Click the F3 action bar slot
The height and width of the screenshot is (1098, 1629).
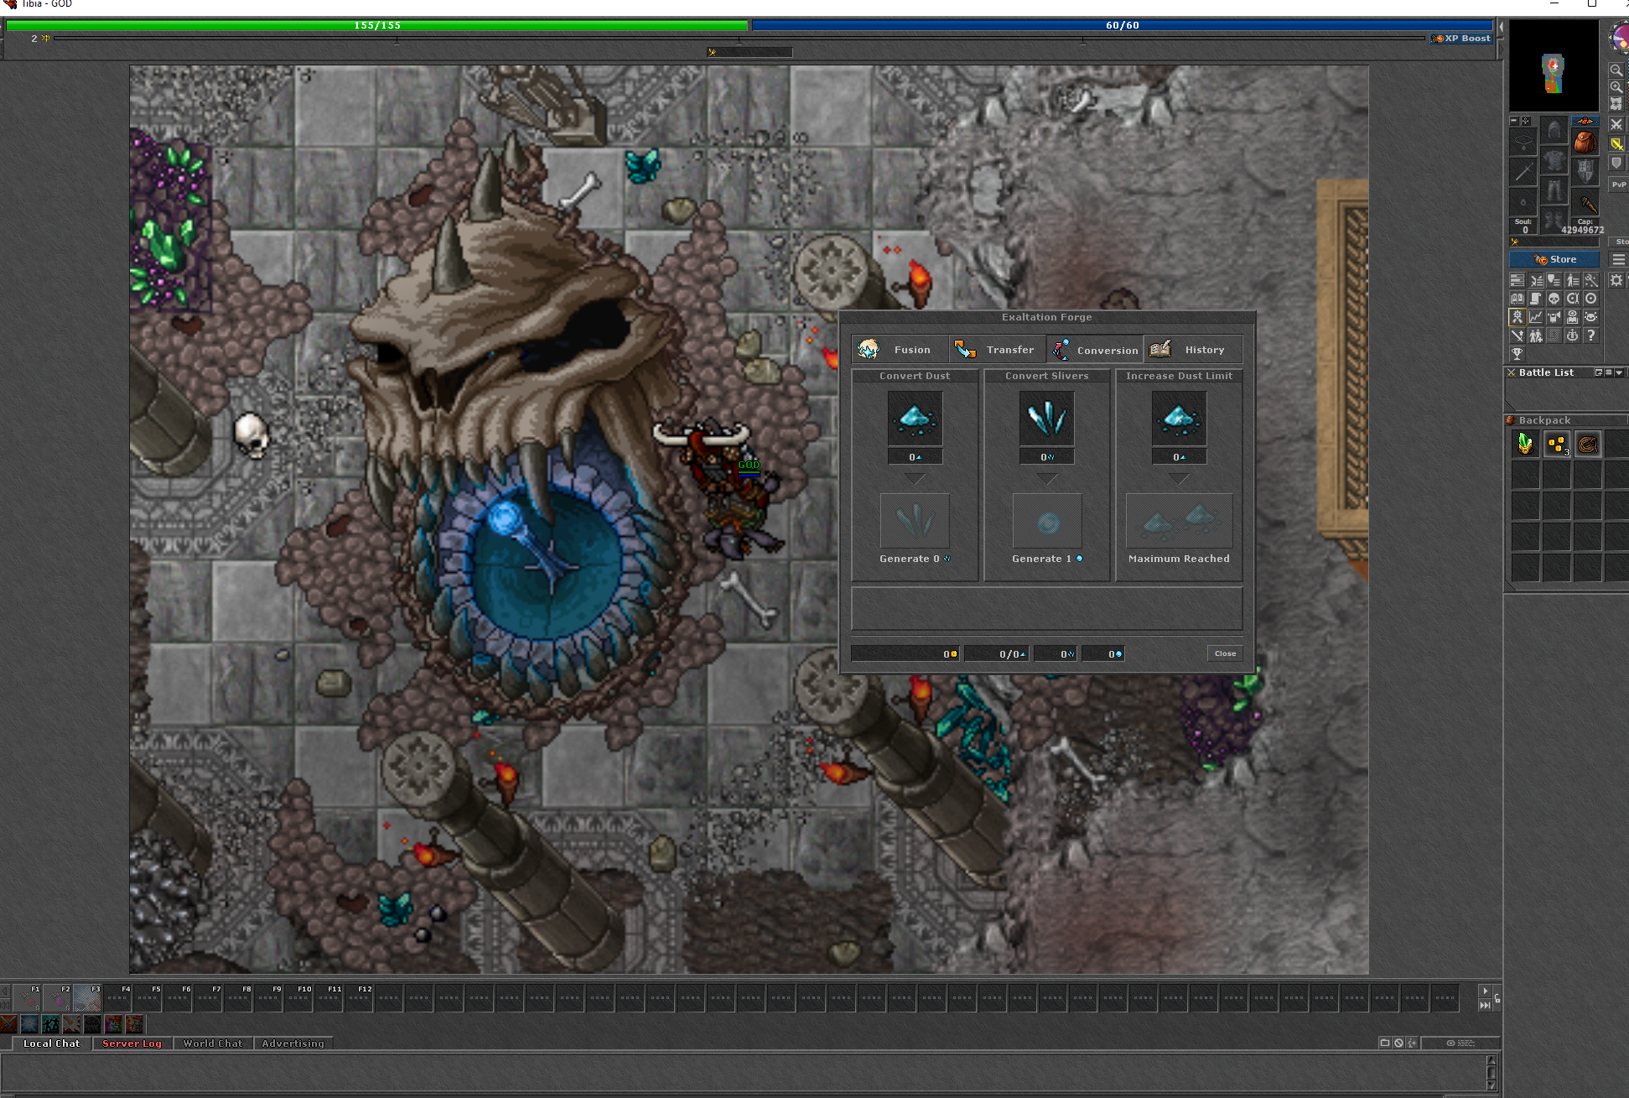pos(87,998)
